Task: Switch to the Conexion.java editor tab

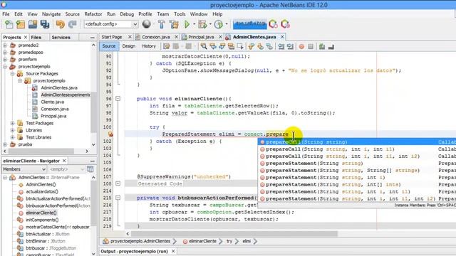Action: click(x=156, y=37)
